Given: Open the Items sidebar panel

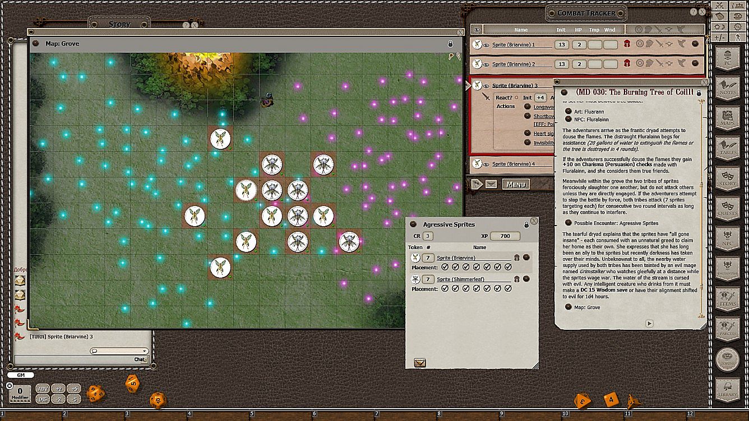Looking at the screenshot, I should coord(728,300).
